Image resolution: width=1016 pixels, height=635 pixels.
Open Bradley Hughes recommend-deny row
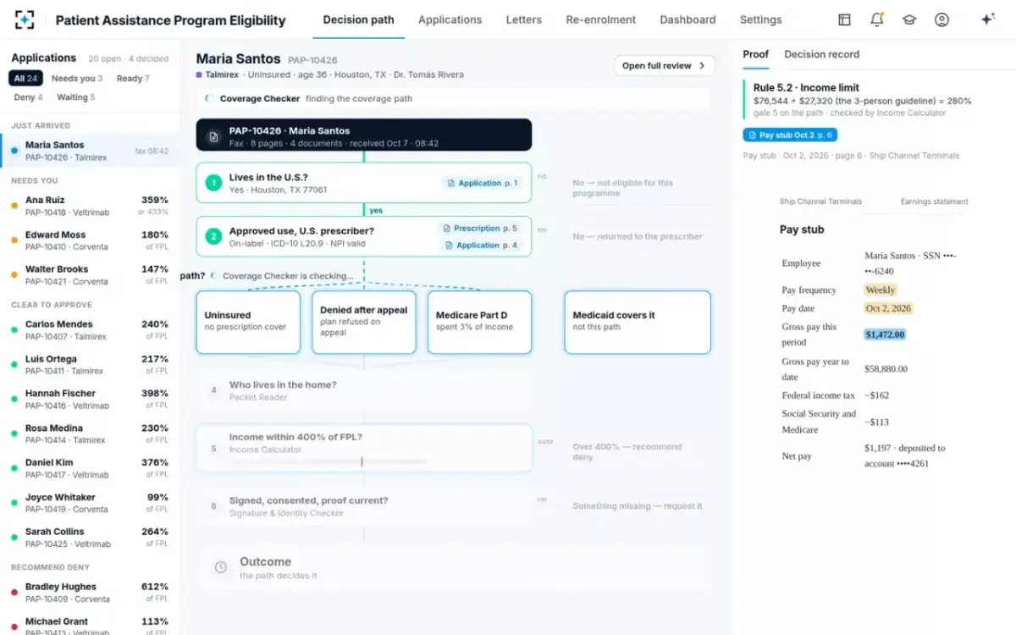(x=90, y=593)
